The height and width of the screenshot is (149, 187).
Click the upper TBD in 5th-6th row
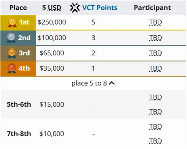[155, 97]
